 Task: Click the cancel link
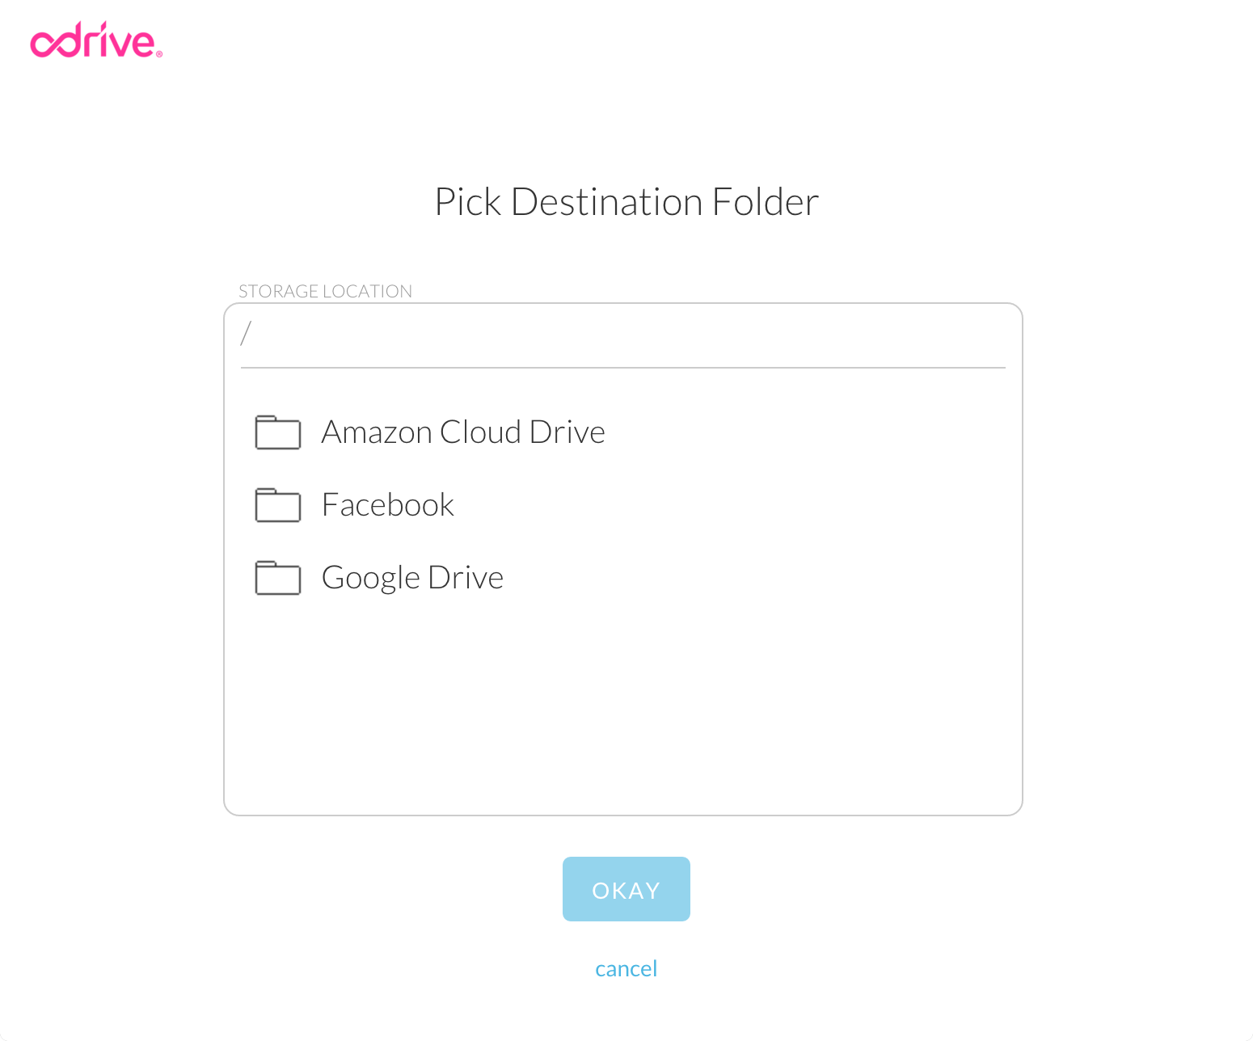(x=626, y=968)
